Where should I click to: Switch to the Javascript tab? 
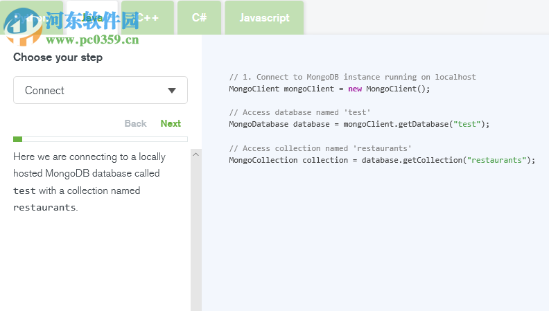pyautogui.click(x=264, y=17)
